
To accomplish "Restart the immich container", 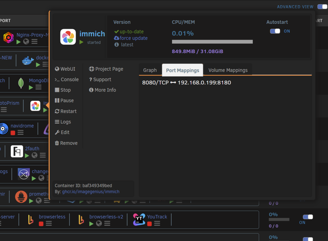I will pyautogui.click(x=66, y=111).
